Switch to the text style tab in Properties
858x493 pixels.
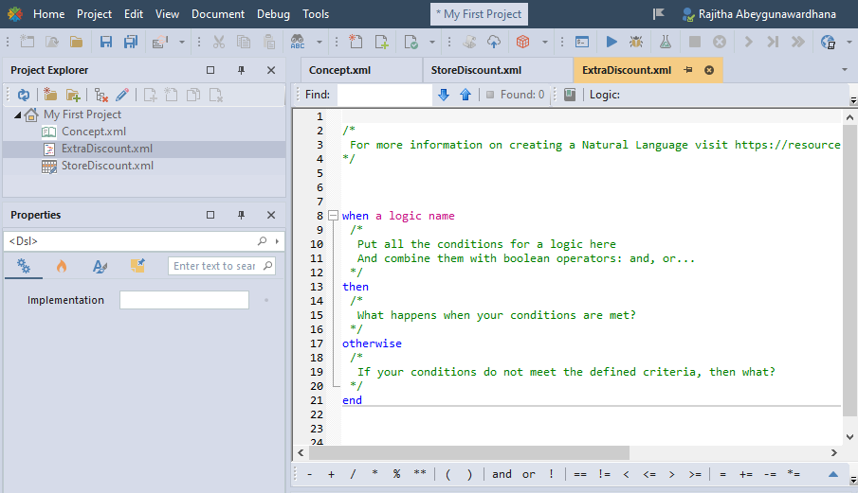(100, 266)
